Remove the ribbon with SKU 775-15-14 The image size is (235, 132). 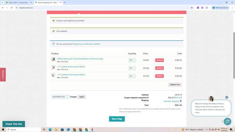coord(159,68)
